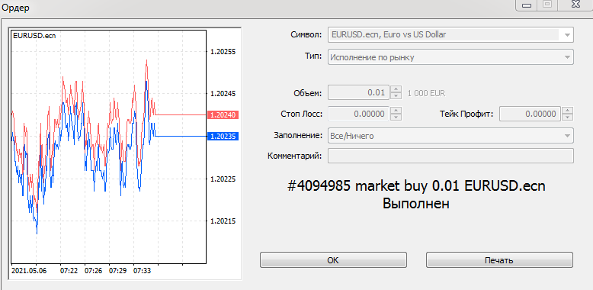
Task: Open the Тип dropdown
Action: (x=567, y=57)
